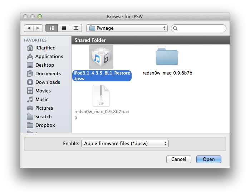Go back with the left arrow button
The width and height of the screenshot is (250, 196).
[29, 28]
